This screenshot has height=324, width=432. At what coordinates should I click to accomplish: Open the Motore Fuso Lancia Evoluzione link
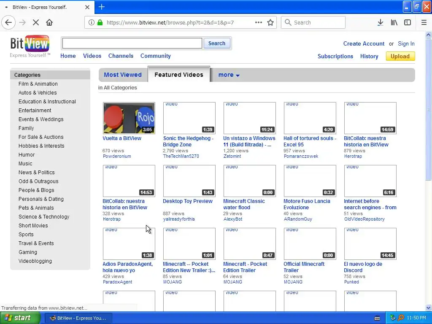307,204
